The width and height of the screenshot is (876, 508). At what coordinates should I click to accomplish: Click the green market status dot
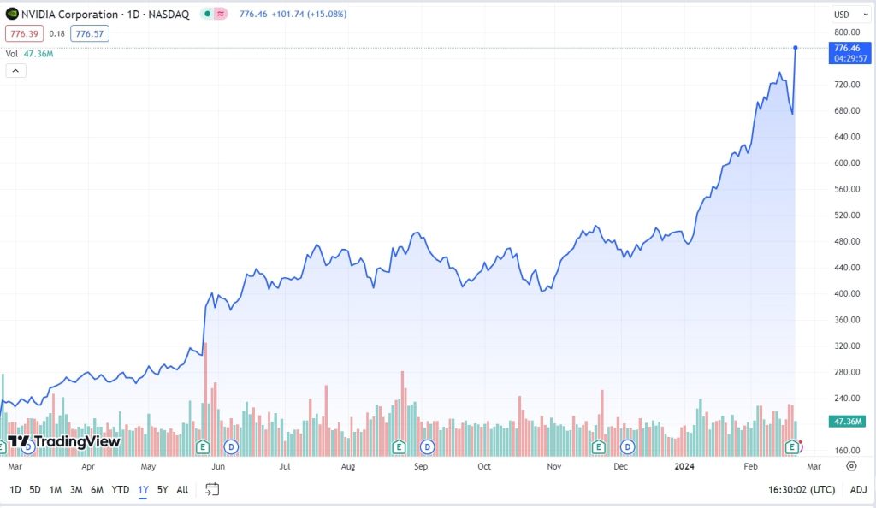tap(206, 14)
